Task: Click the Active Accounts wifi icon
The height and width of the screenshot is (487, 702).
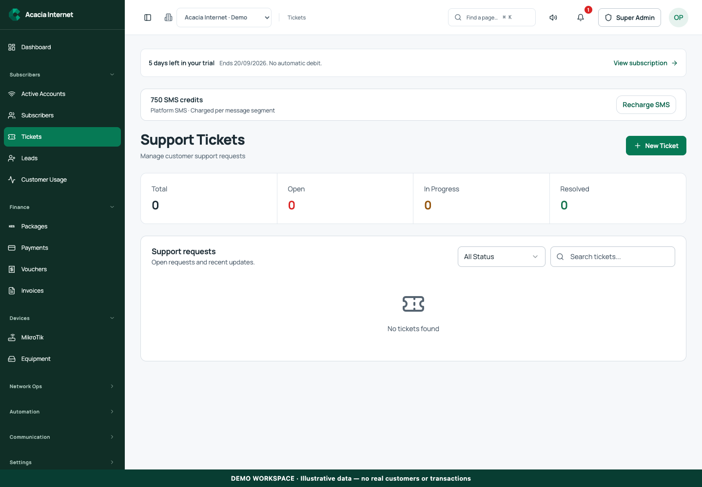Action: (12, 94)
